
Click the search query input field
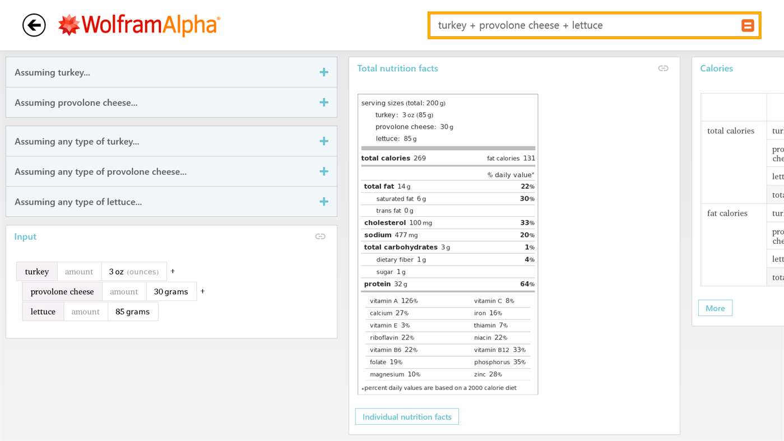pyautogui.click(x=583, y=25)
